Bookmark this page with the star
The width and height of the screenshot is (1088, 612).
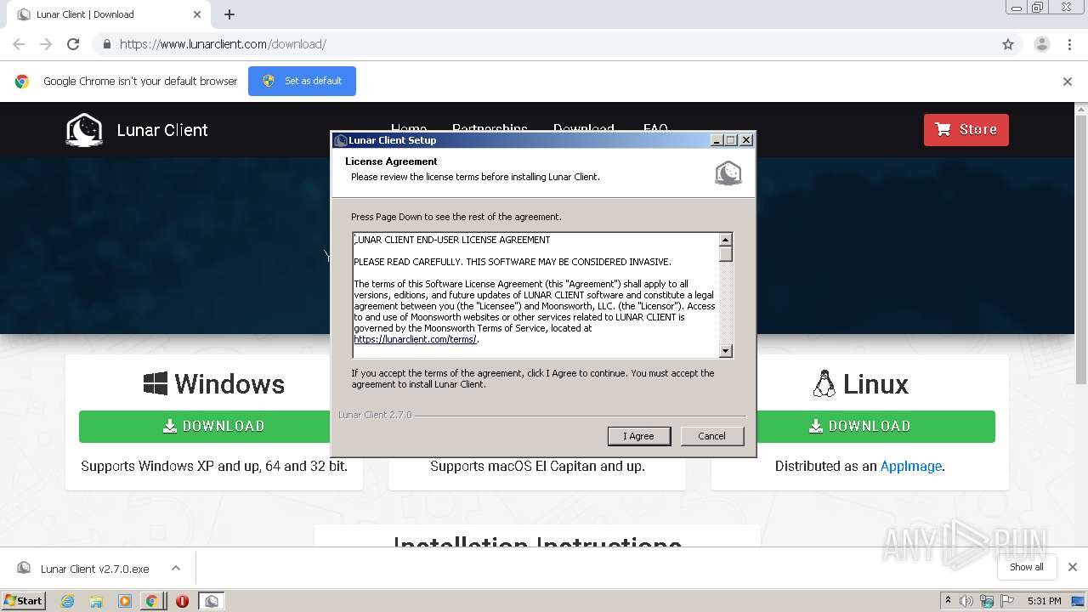tap(1008, 44)
